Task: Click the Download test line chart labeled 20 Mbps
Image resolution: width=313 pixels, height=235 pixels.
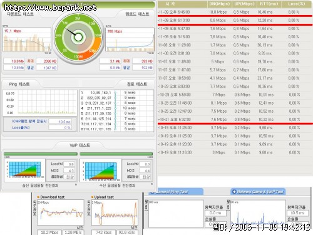Action: click(x=61, y=212)
